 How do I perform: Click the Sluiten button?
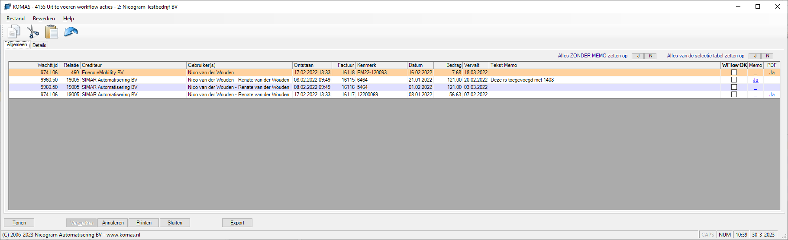click(x=175, y=223)
